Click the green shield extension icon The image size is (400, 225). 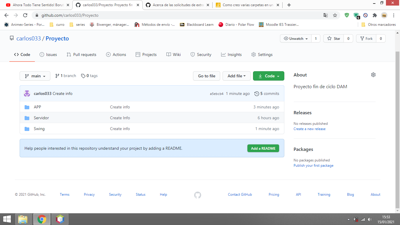click(347, 15)
